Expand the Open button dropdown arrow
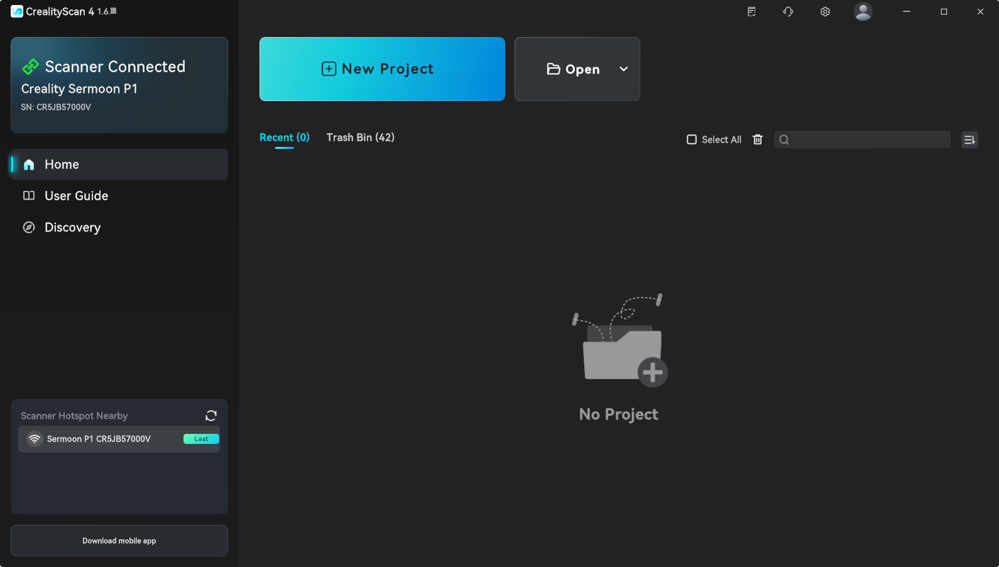Screen dimensions: 999x567 coord(623,69)
